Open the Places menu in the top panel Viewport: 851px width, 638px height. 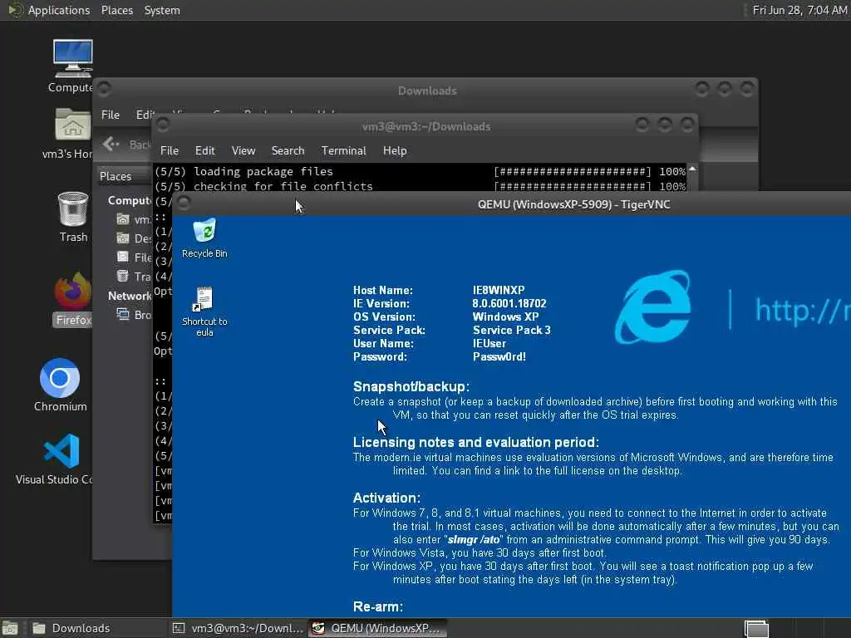pyautogui.click(x=116, y=10)
